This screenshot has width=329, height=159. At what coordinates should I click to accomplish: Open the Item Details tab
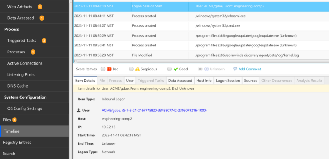coord(85,81)
